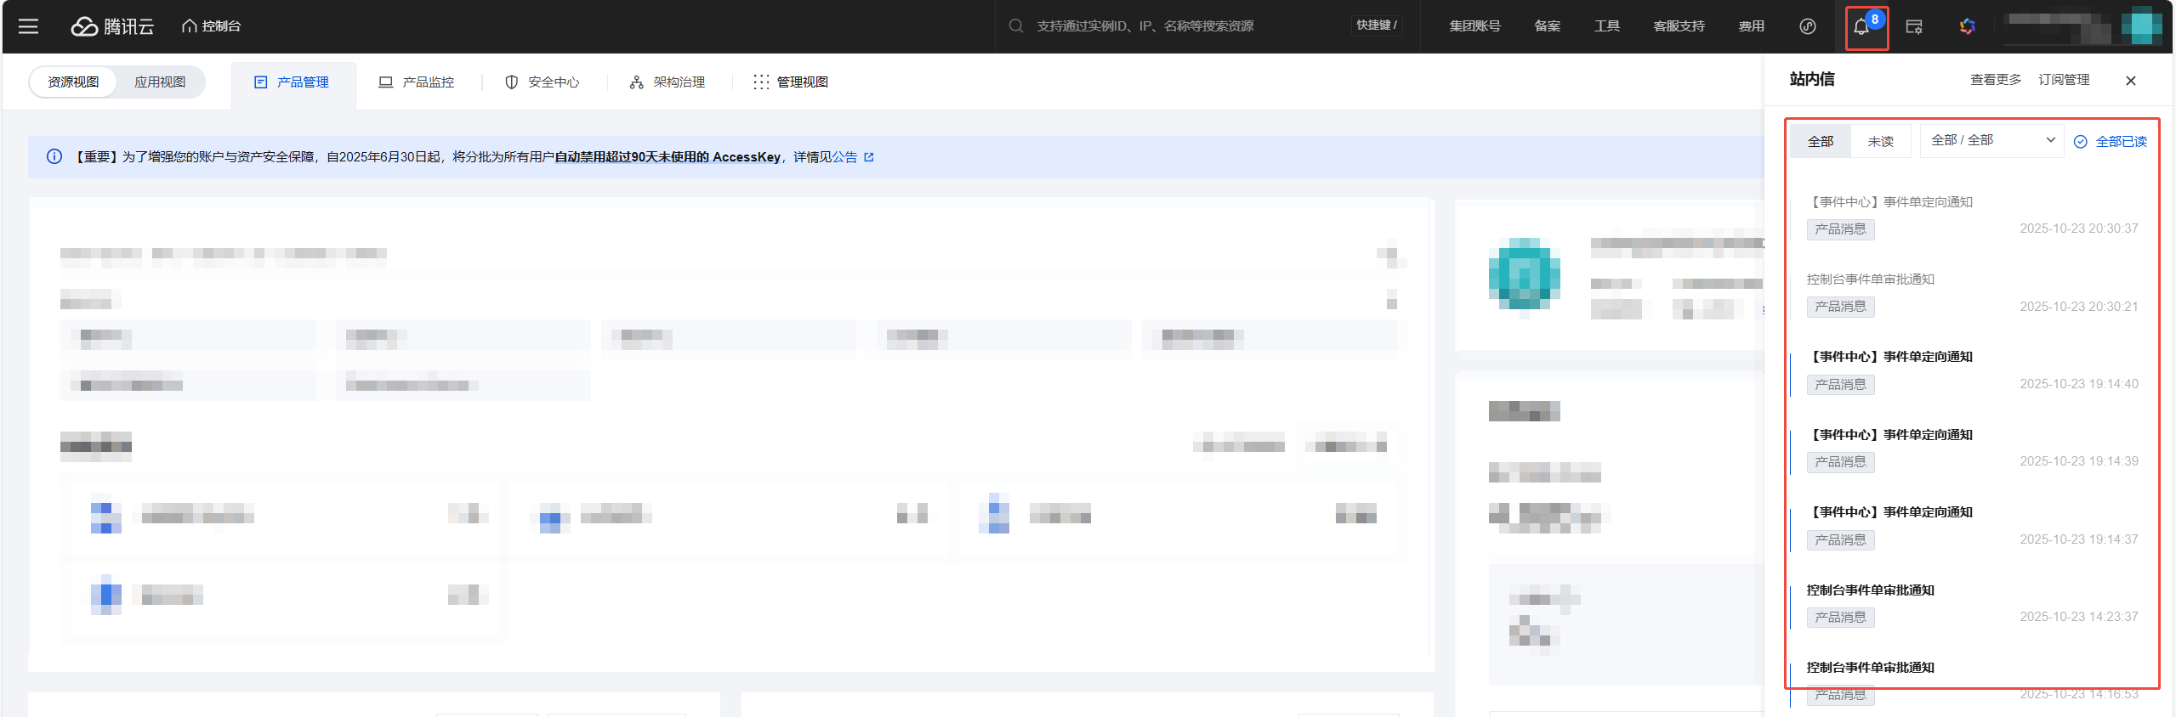Click the user avatar in top bar
Screen dimensions: 2176x717
[2141, 26]
